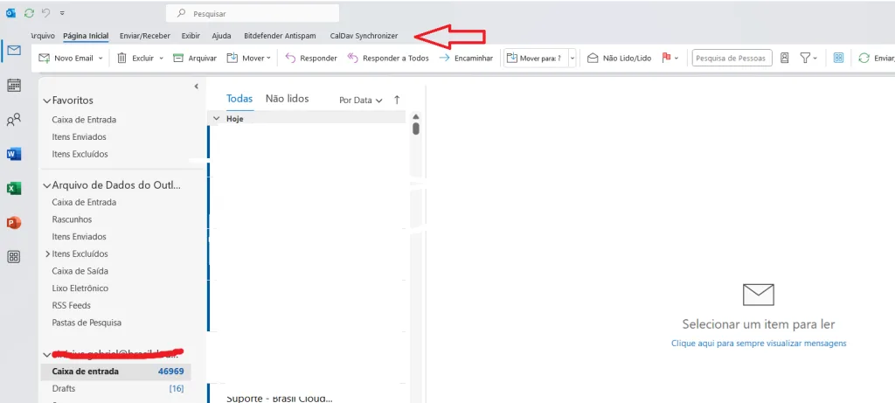
Task: Select Caixa de entrada with 46969 unread
Action: 116,371
